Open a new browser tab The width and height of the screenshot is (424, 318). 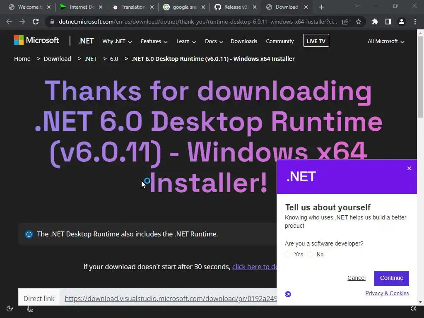coord(321,7)
